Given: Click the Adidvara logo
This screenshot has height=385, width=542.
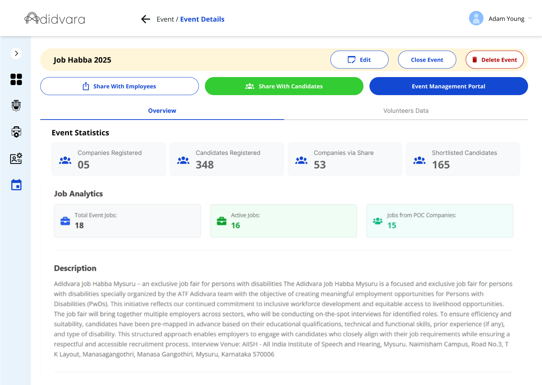Looking at the screenshot, I should pyautogui.click(x=55, y=18).
